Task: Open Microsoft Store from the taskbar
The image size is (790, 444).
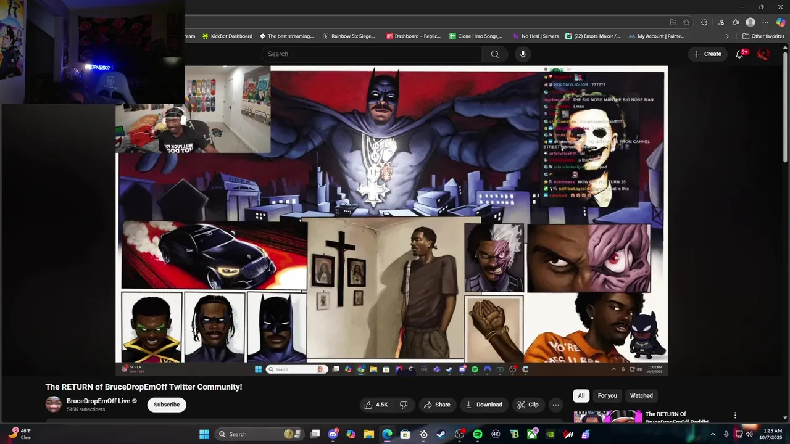Action: [x=405, y=434]
